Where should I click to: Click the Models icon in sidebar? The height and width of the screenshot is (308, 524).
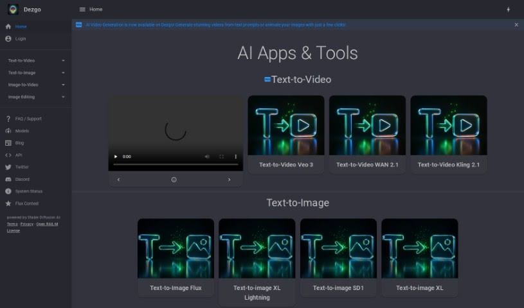(8, 131)
